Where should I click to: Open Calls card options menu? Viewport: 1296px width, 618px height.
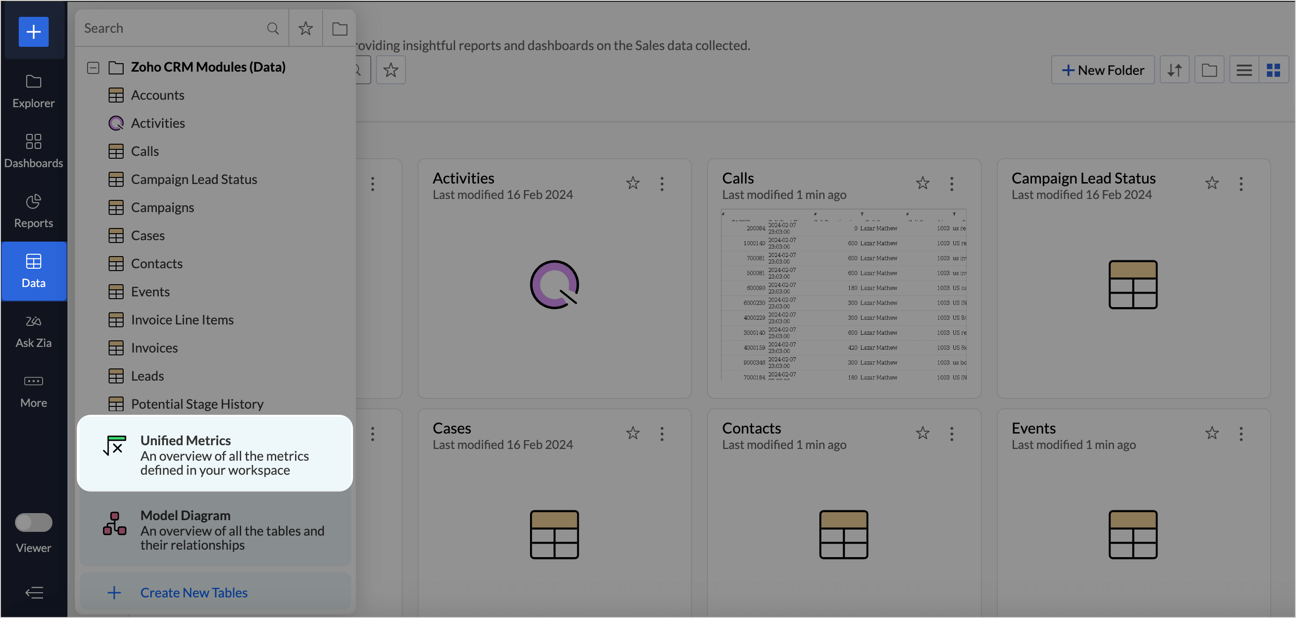(x=952, y=184)
